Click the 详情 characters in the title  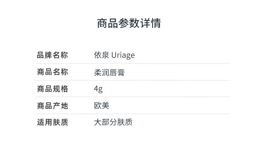150,23
